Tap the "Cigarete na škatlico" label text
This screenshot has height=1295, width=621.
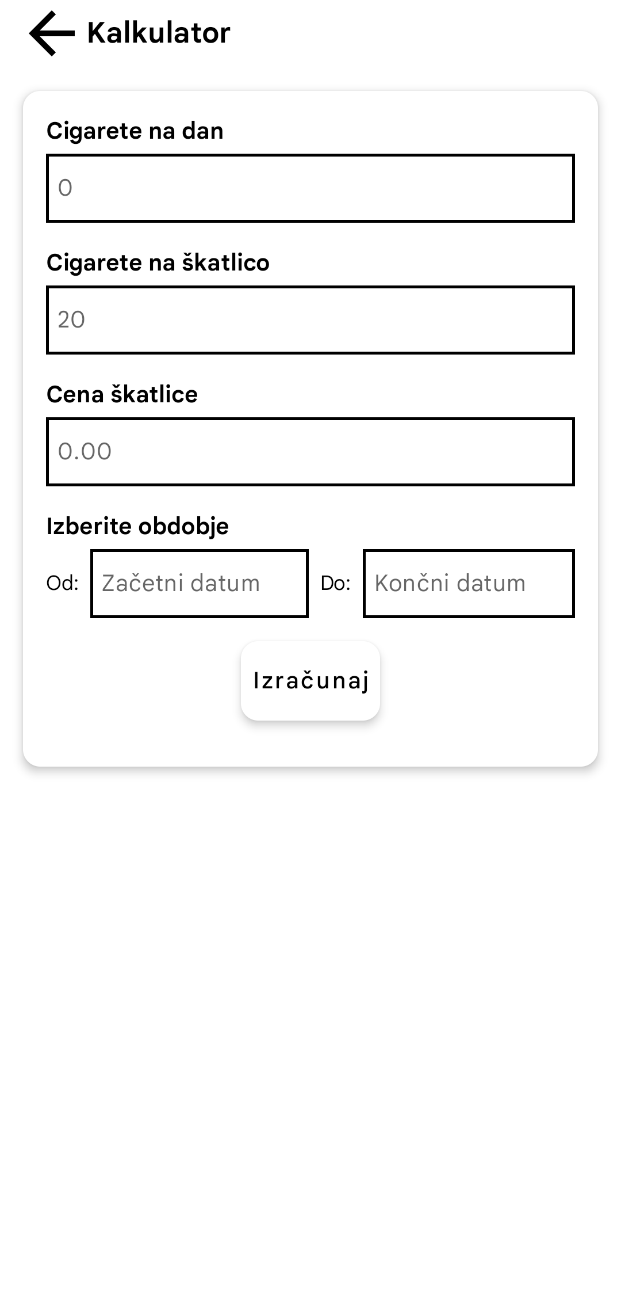click(x=158, y=263)
